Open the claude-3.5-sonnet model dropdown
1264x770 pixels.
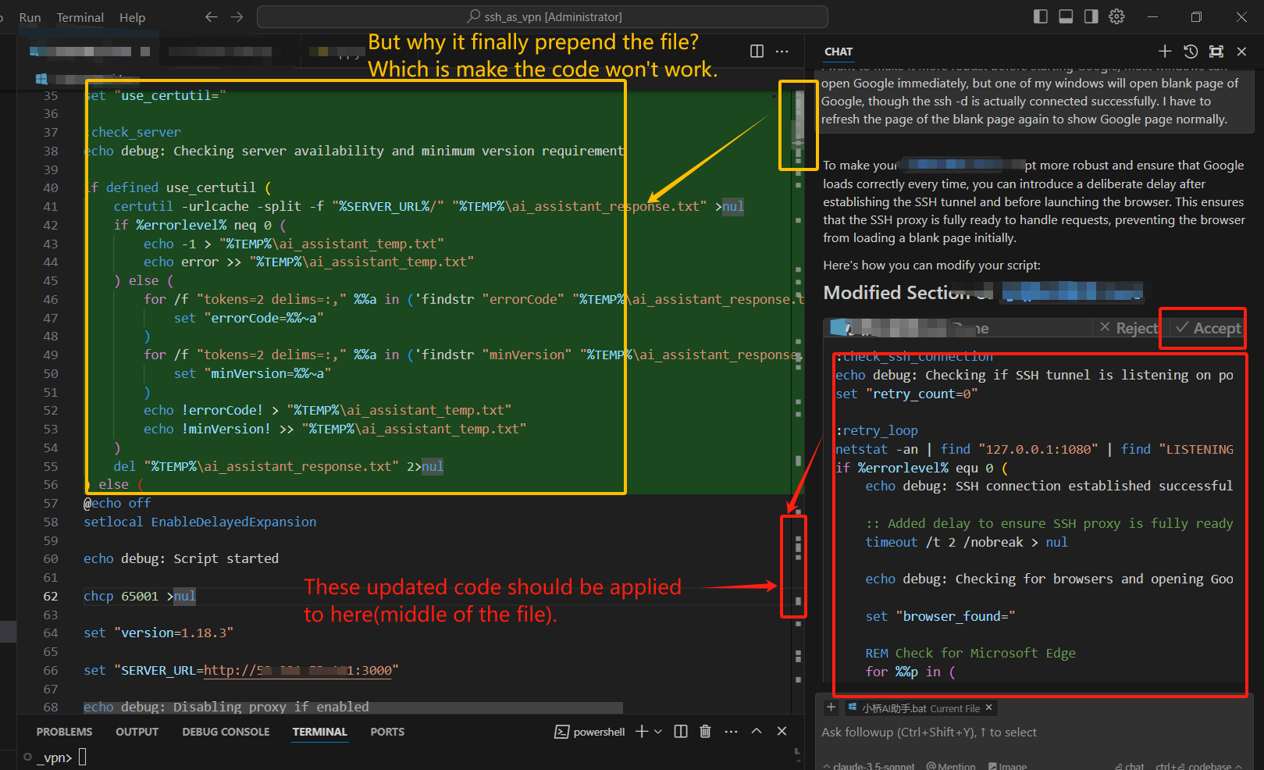pos(869,766)
